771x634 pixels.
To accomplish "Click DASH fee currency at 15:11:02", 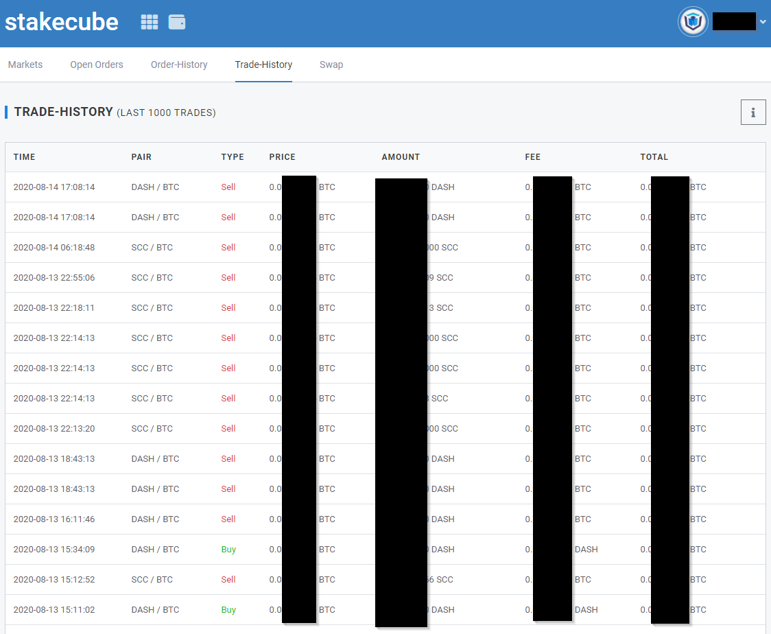I will (x=586, y=610).
